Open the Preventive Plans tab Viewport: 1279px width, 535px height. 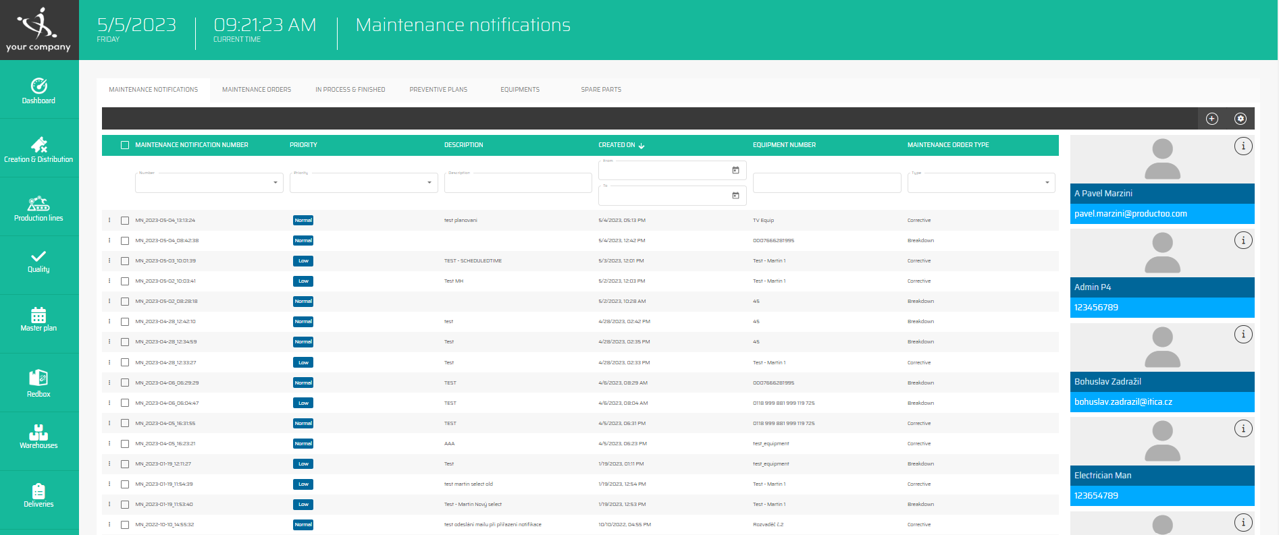point(438,90)
